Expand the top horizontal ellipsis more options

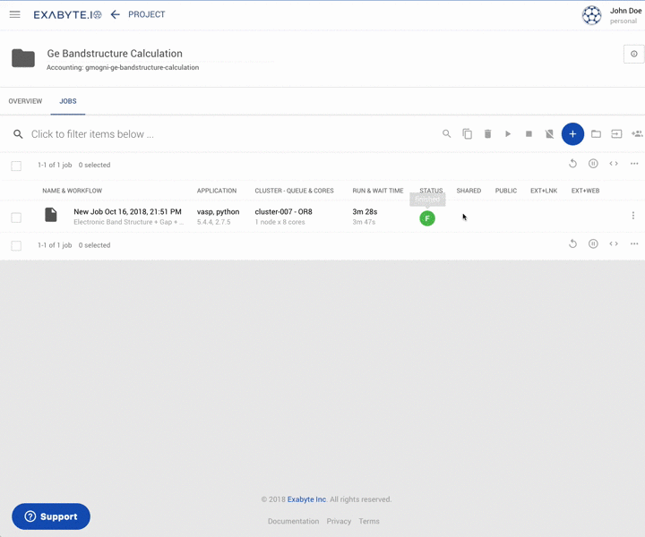pyautogui.click(x=634, y=164)
